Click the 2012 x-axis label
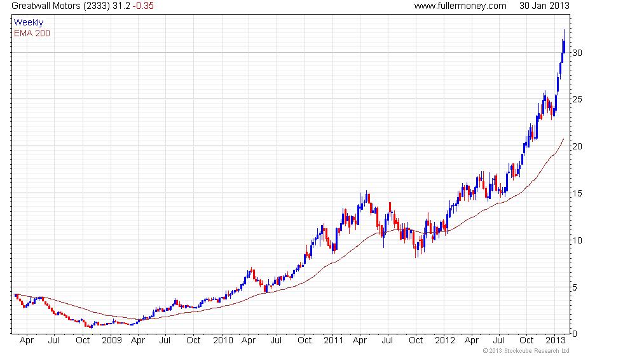The image size is (623, 356). coord(444,340)
